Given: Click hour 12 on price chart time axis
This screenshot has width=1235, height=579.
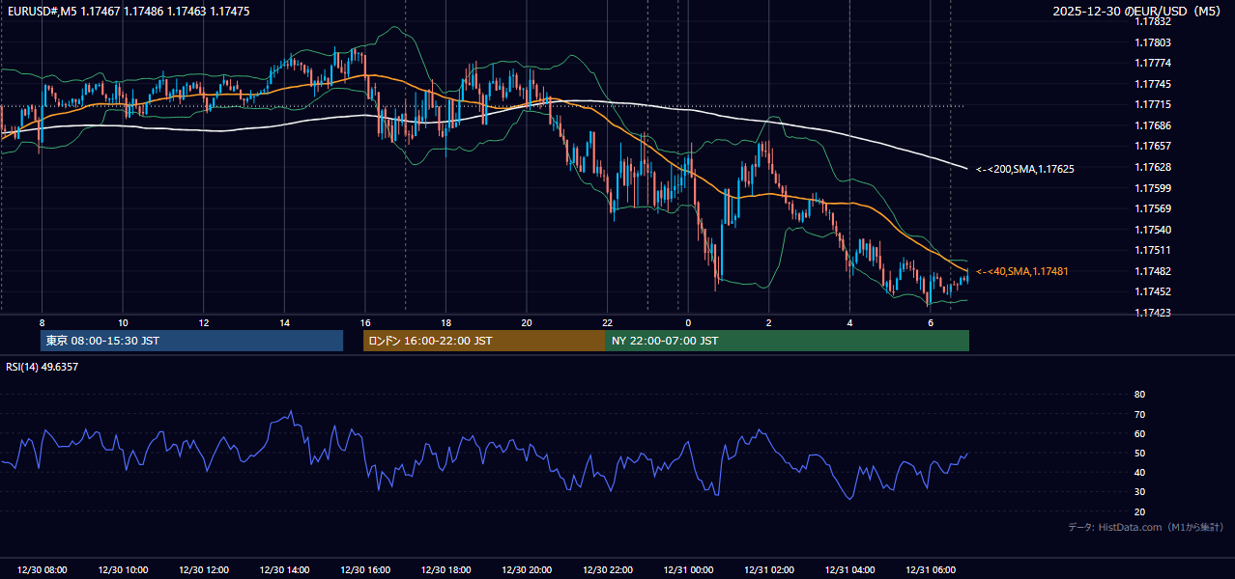Looking at the screenshot, I should [204, 322].
